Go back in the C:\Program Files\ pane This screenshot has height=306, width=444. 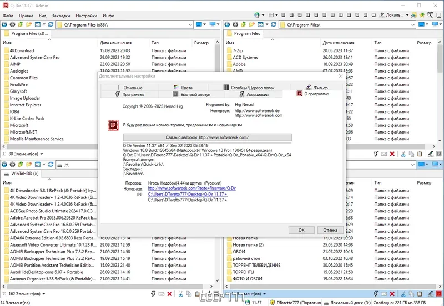227,24
